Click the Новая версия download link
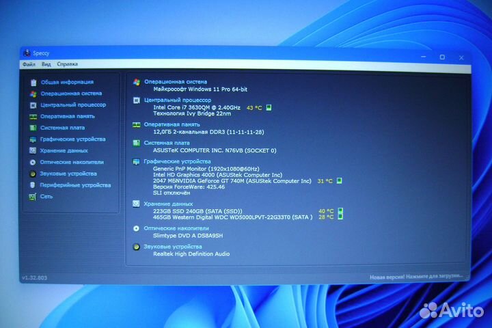This screenshot has height=328, width=492. [x=418, y=277]
